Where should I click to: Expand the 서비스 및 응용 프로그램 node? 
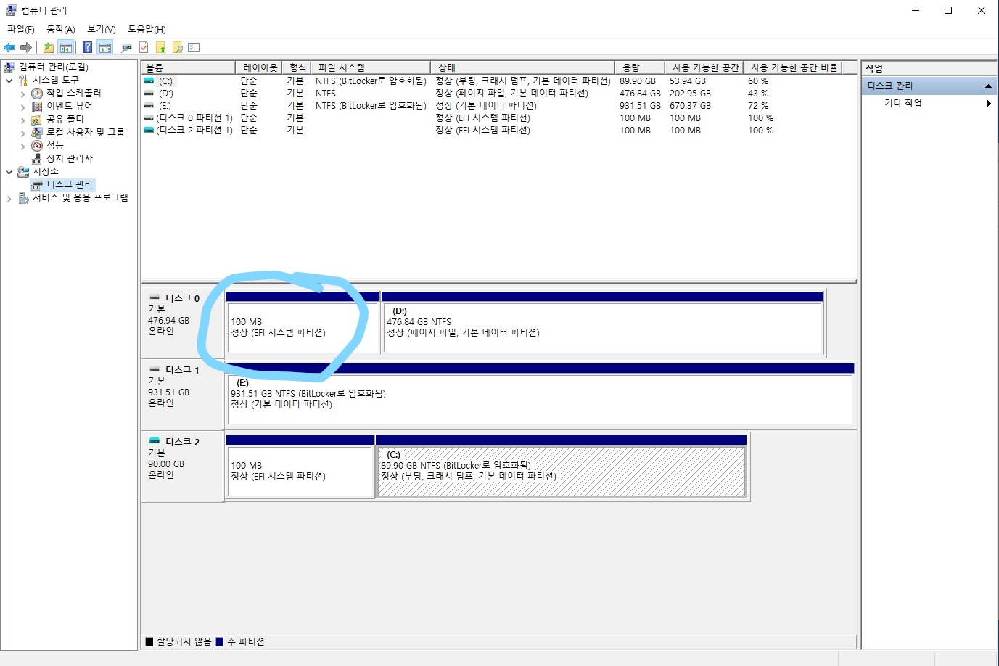coord(9,199)
